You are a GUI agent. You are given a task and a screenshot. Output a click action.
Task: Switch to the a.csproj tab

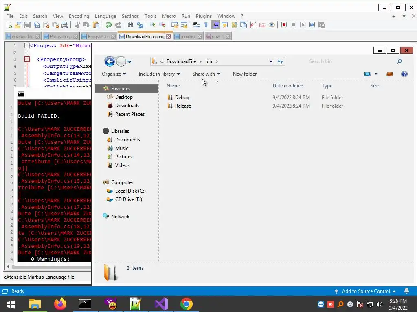tap(188, 36)
